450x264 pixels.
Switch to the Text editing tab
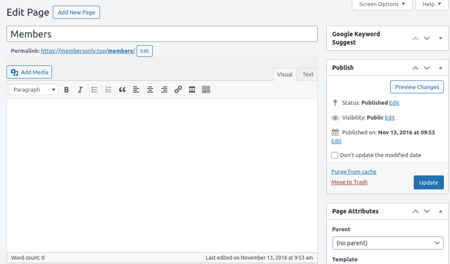pyautogui.click(x=308, y=74)
